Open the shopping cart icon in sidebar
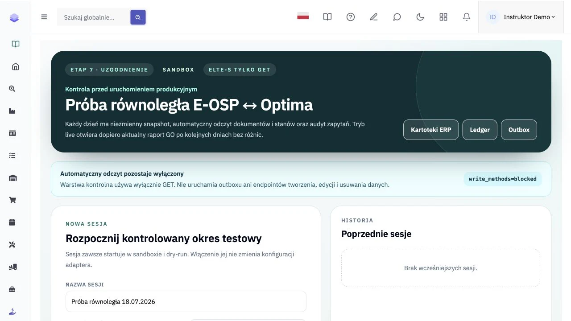 click(12, 200)
